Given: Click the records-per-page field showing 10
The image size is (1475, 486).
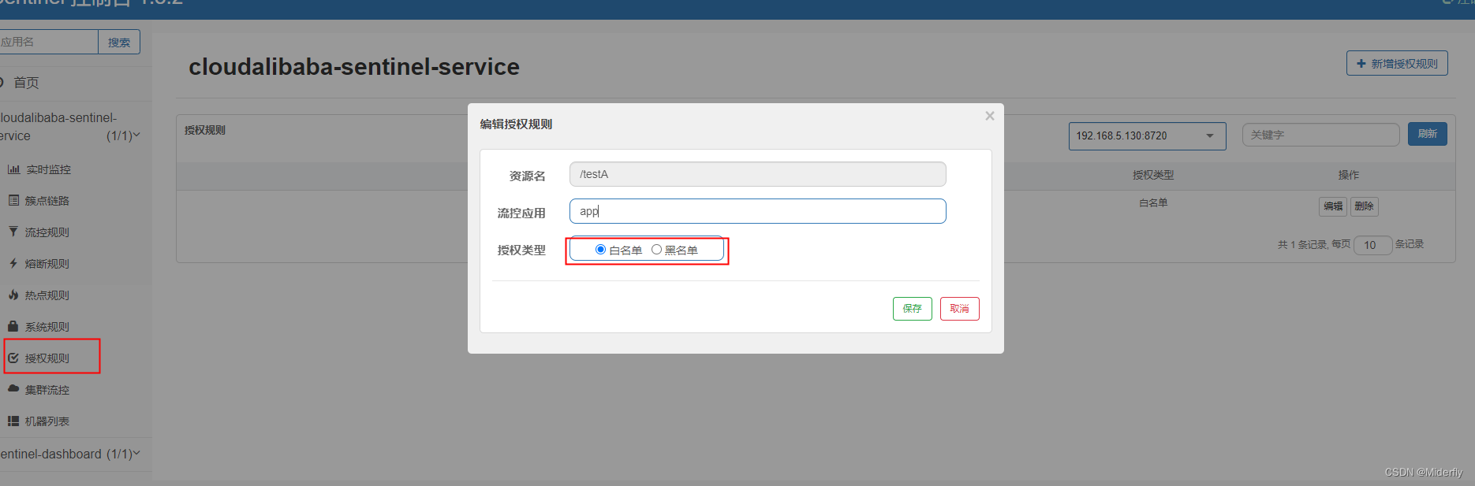Looking at the screenshot, I should coord(1372,245).
